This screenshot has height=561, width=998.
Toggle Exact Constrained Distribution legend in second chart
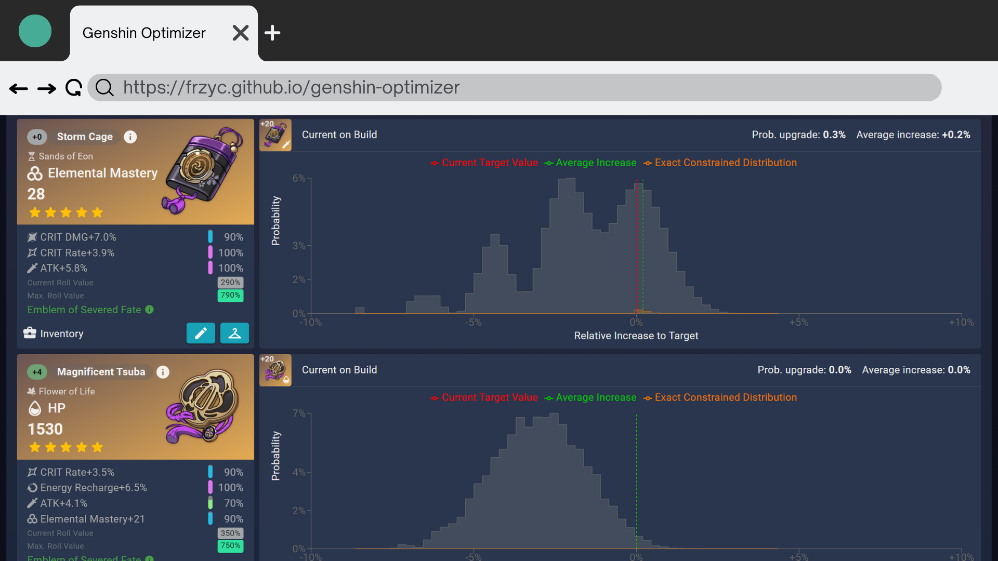pos(720,397)
